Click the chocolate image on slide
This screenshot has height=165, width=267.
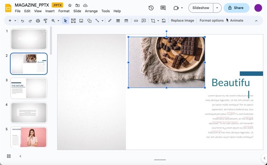tap(166, 62)
